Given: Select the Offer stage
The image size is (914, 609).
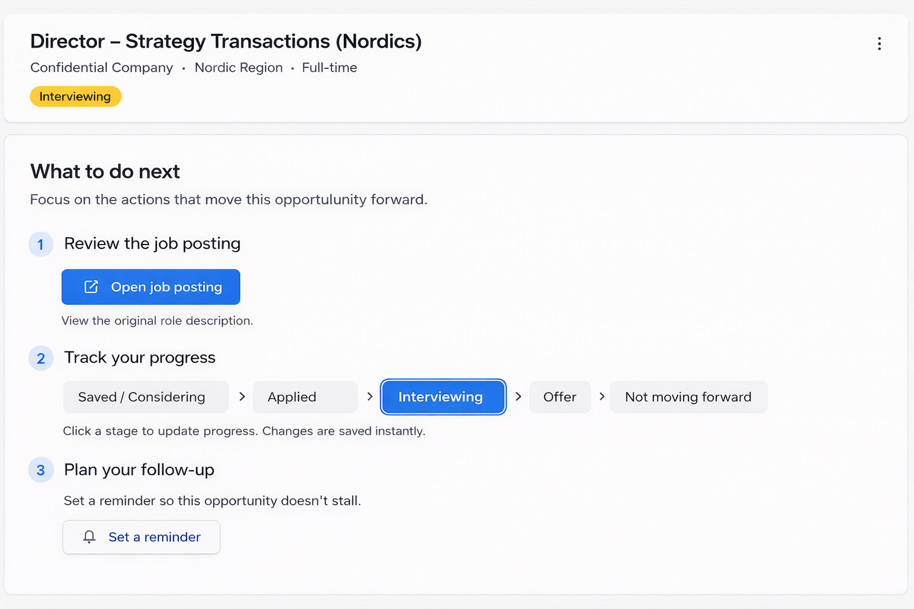Looking at the screenshot, I should [x=559, y=397].
